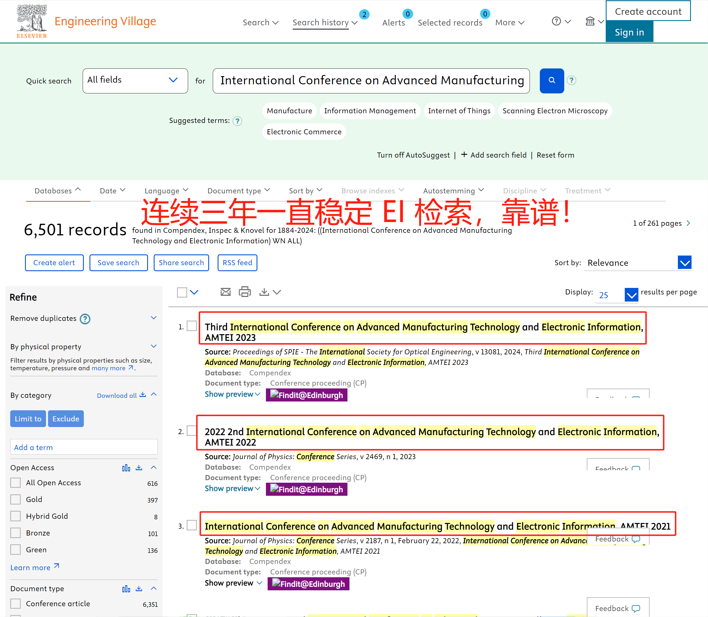Screen dimensions: 708x617
Task: Open Findit@Edinburgh for AMTEI 2022 result
Action: point(307,489)
